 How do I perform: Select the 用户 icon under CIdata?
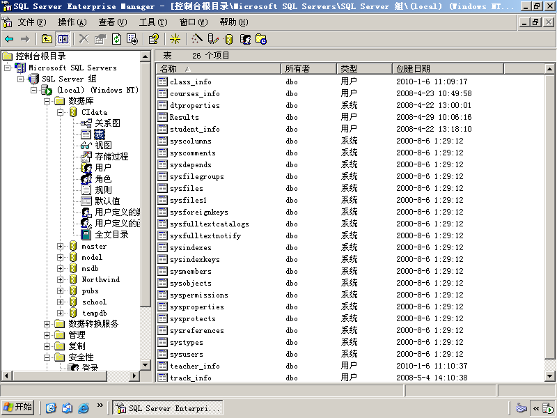point(86,168)
